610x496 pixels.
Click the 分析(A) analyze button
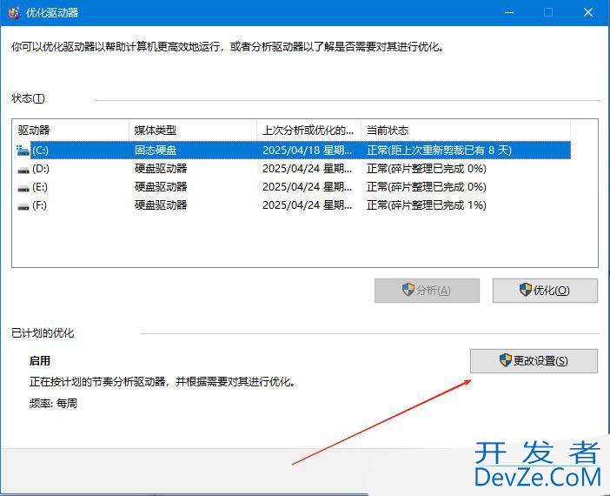(x=427, y=291)
